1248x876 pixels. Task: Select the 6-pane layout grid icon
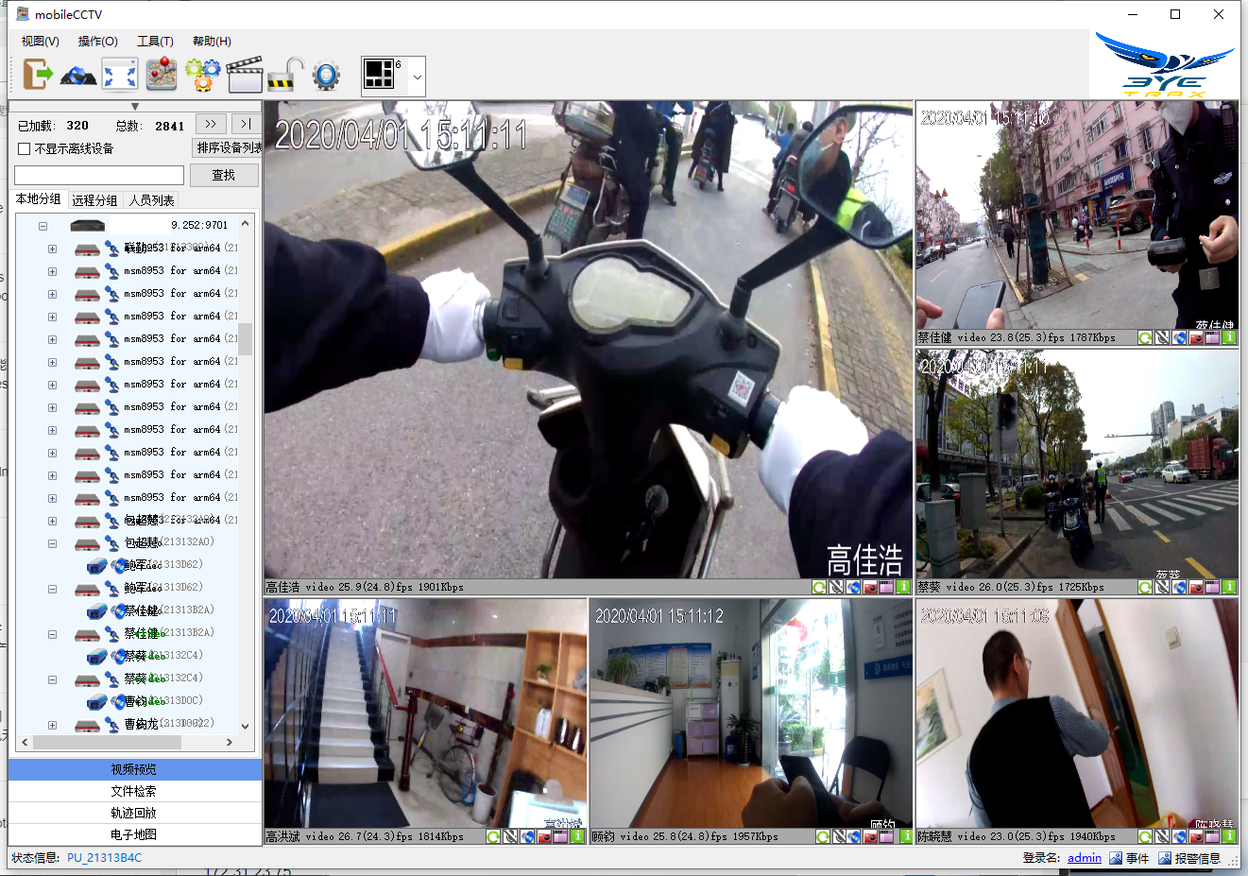point(380,74)
